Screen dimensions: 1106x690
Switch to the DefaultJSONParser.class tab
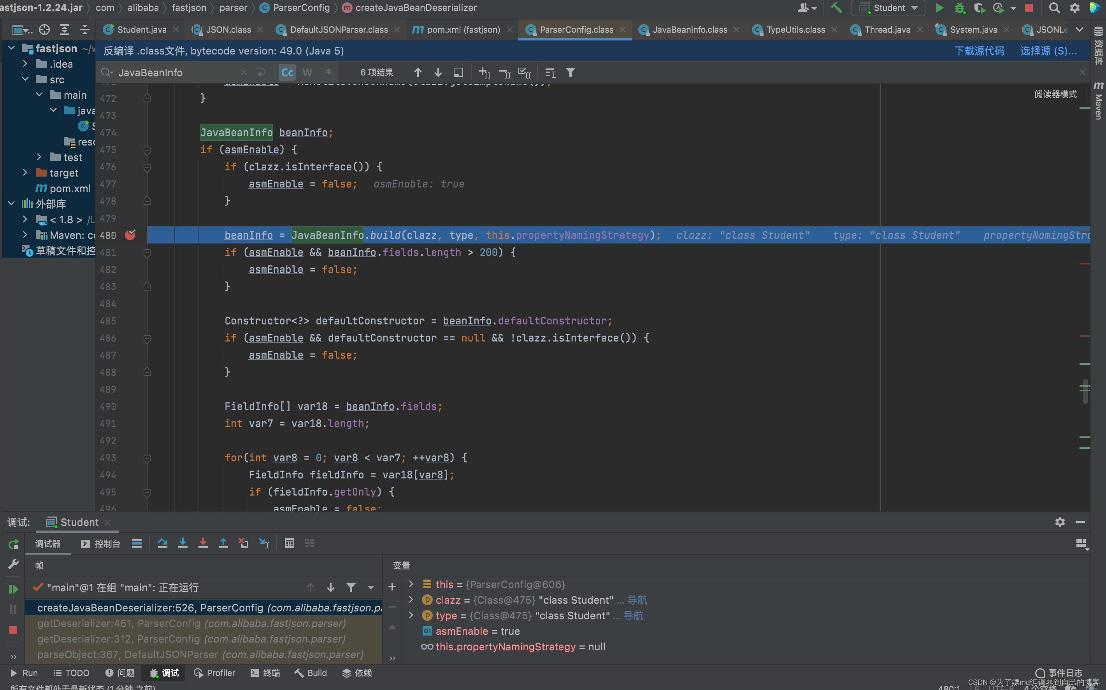339,30
